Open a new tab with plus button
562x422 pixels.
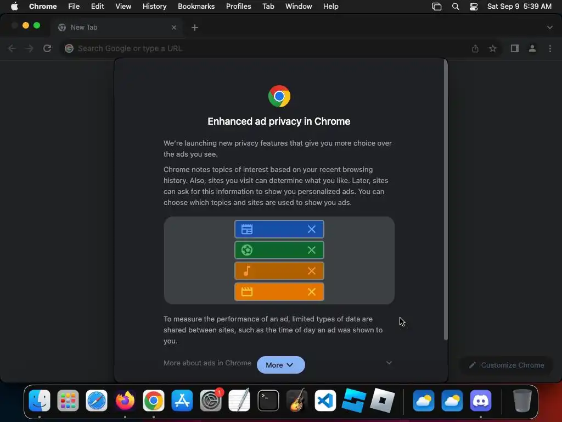coord(195,27)
